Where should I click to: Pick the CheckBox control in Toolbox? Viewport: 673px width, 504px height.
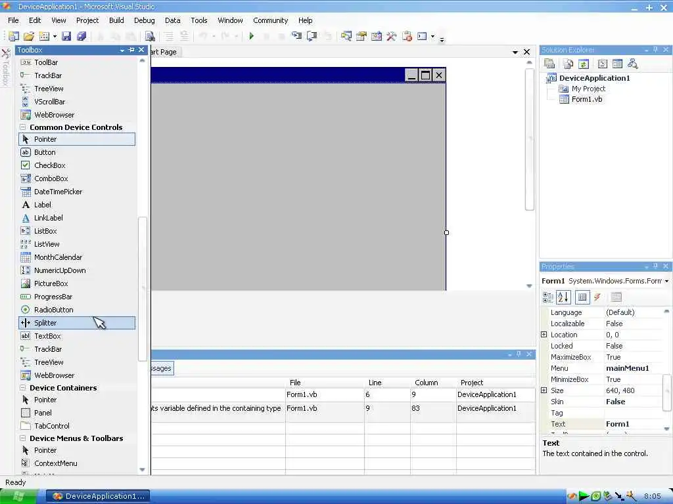click(77, 165)
